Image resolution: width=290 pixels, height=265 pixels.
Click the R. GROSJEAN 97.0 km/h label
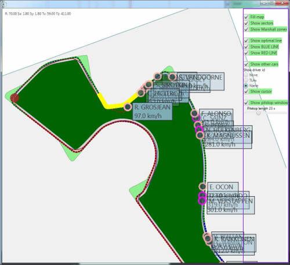point(153,112)
